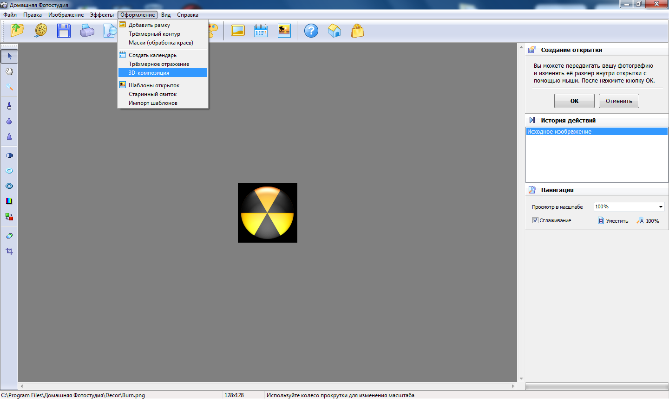Toggle the Сглаживание checkbox
The width and height of the screenshot is (669, 399).
coord(535,220)
